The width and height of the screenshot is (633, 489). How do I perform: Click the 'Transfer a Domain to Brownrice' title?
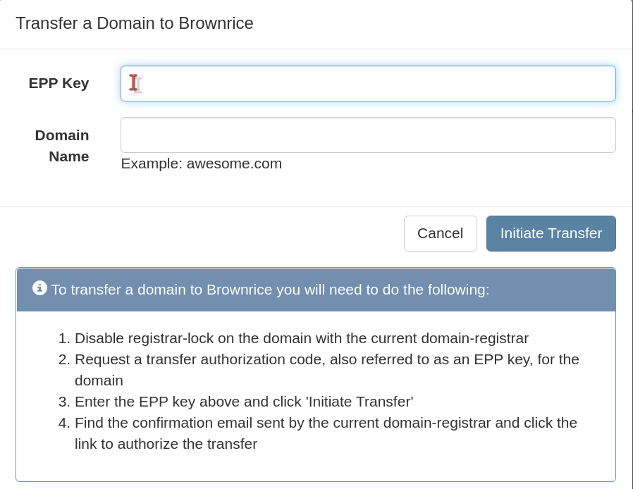(x=135, y=23)
